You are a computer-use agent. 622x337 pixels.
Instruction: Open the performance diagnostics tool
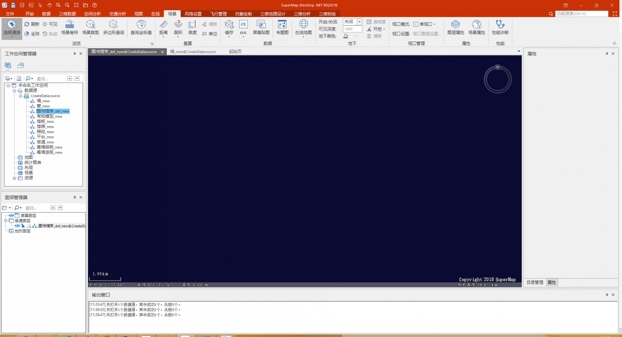[500, 27]
